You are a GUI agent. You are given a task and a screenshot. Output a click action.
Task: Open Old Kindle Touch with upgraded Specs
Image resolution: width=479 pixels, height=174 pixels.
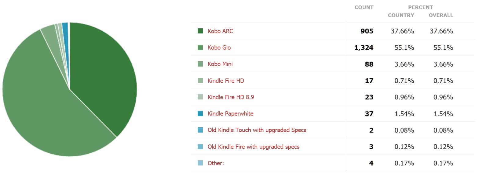pos(257,130)
